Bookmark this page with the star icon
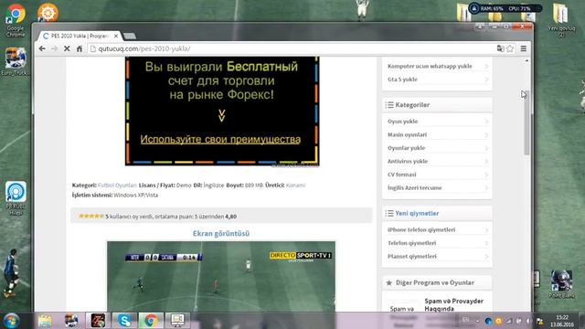This screenshot has width=585, height=329. (x=510, y=48)
